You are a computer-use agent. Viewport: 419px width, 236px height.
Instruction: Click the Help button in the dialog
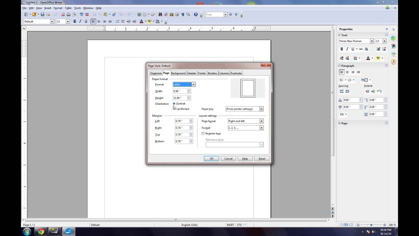point(245,159)
